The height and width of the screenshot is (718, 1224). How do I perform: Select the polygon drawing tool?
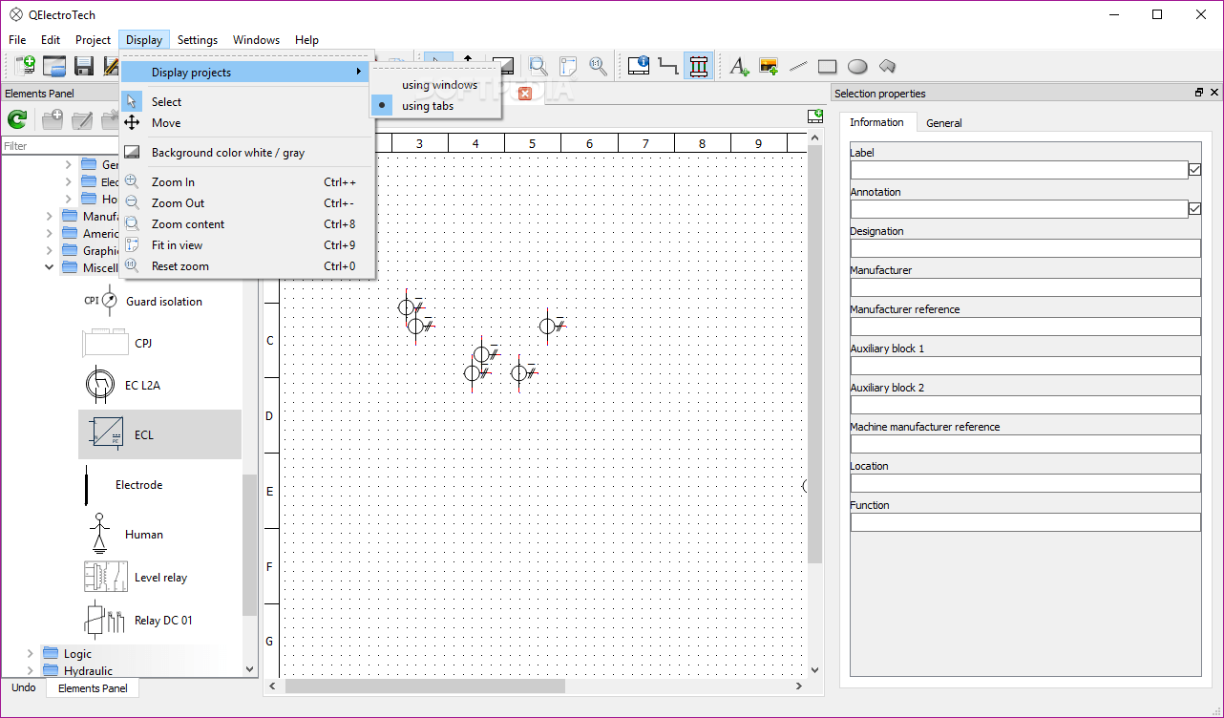point(886,66)
